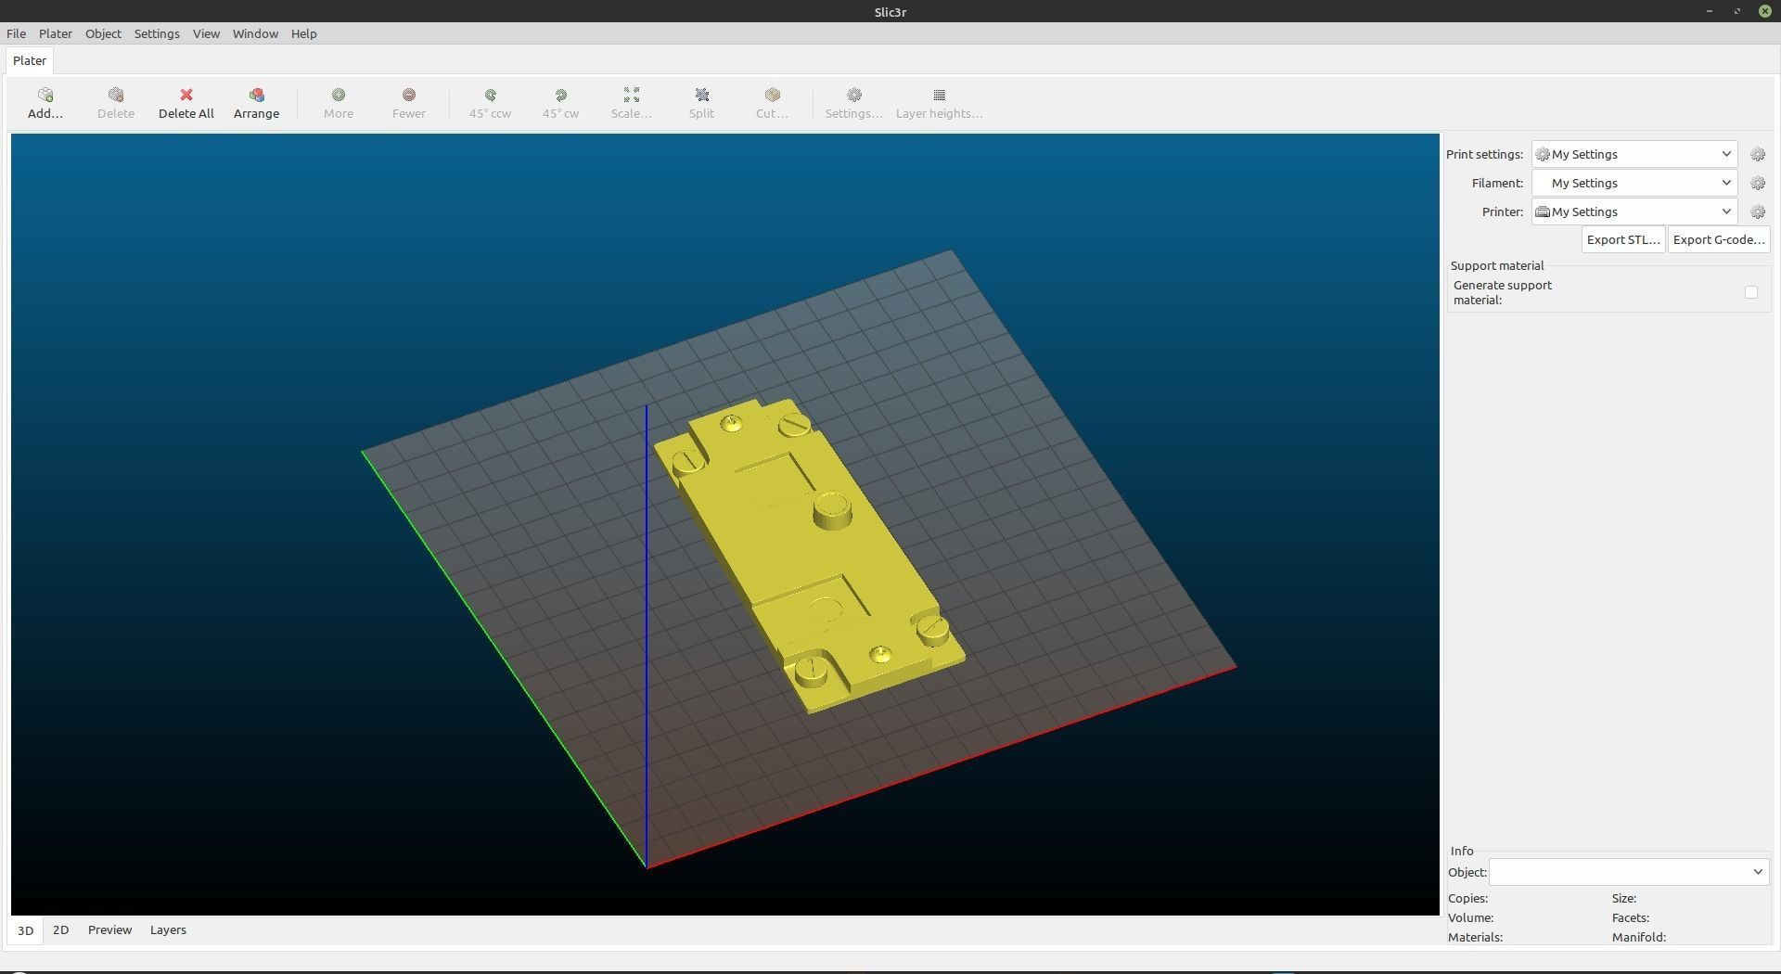Click the Export G-code button

click(x=1719, y=240)
